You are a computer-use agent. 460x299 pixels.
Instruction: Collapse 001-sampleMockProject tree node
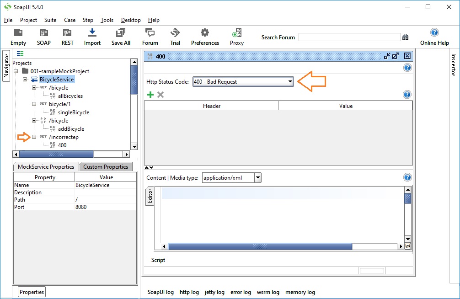(x=16, y=71)
